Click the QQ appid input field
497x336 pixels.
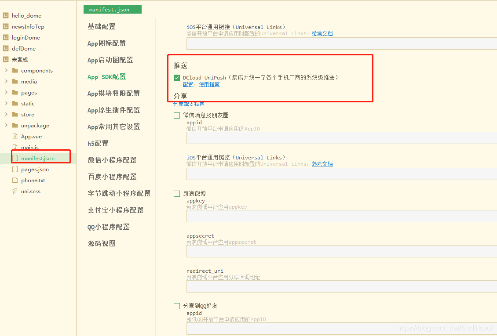coord(342,329)
